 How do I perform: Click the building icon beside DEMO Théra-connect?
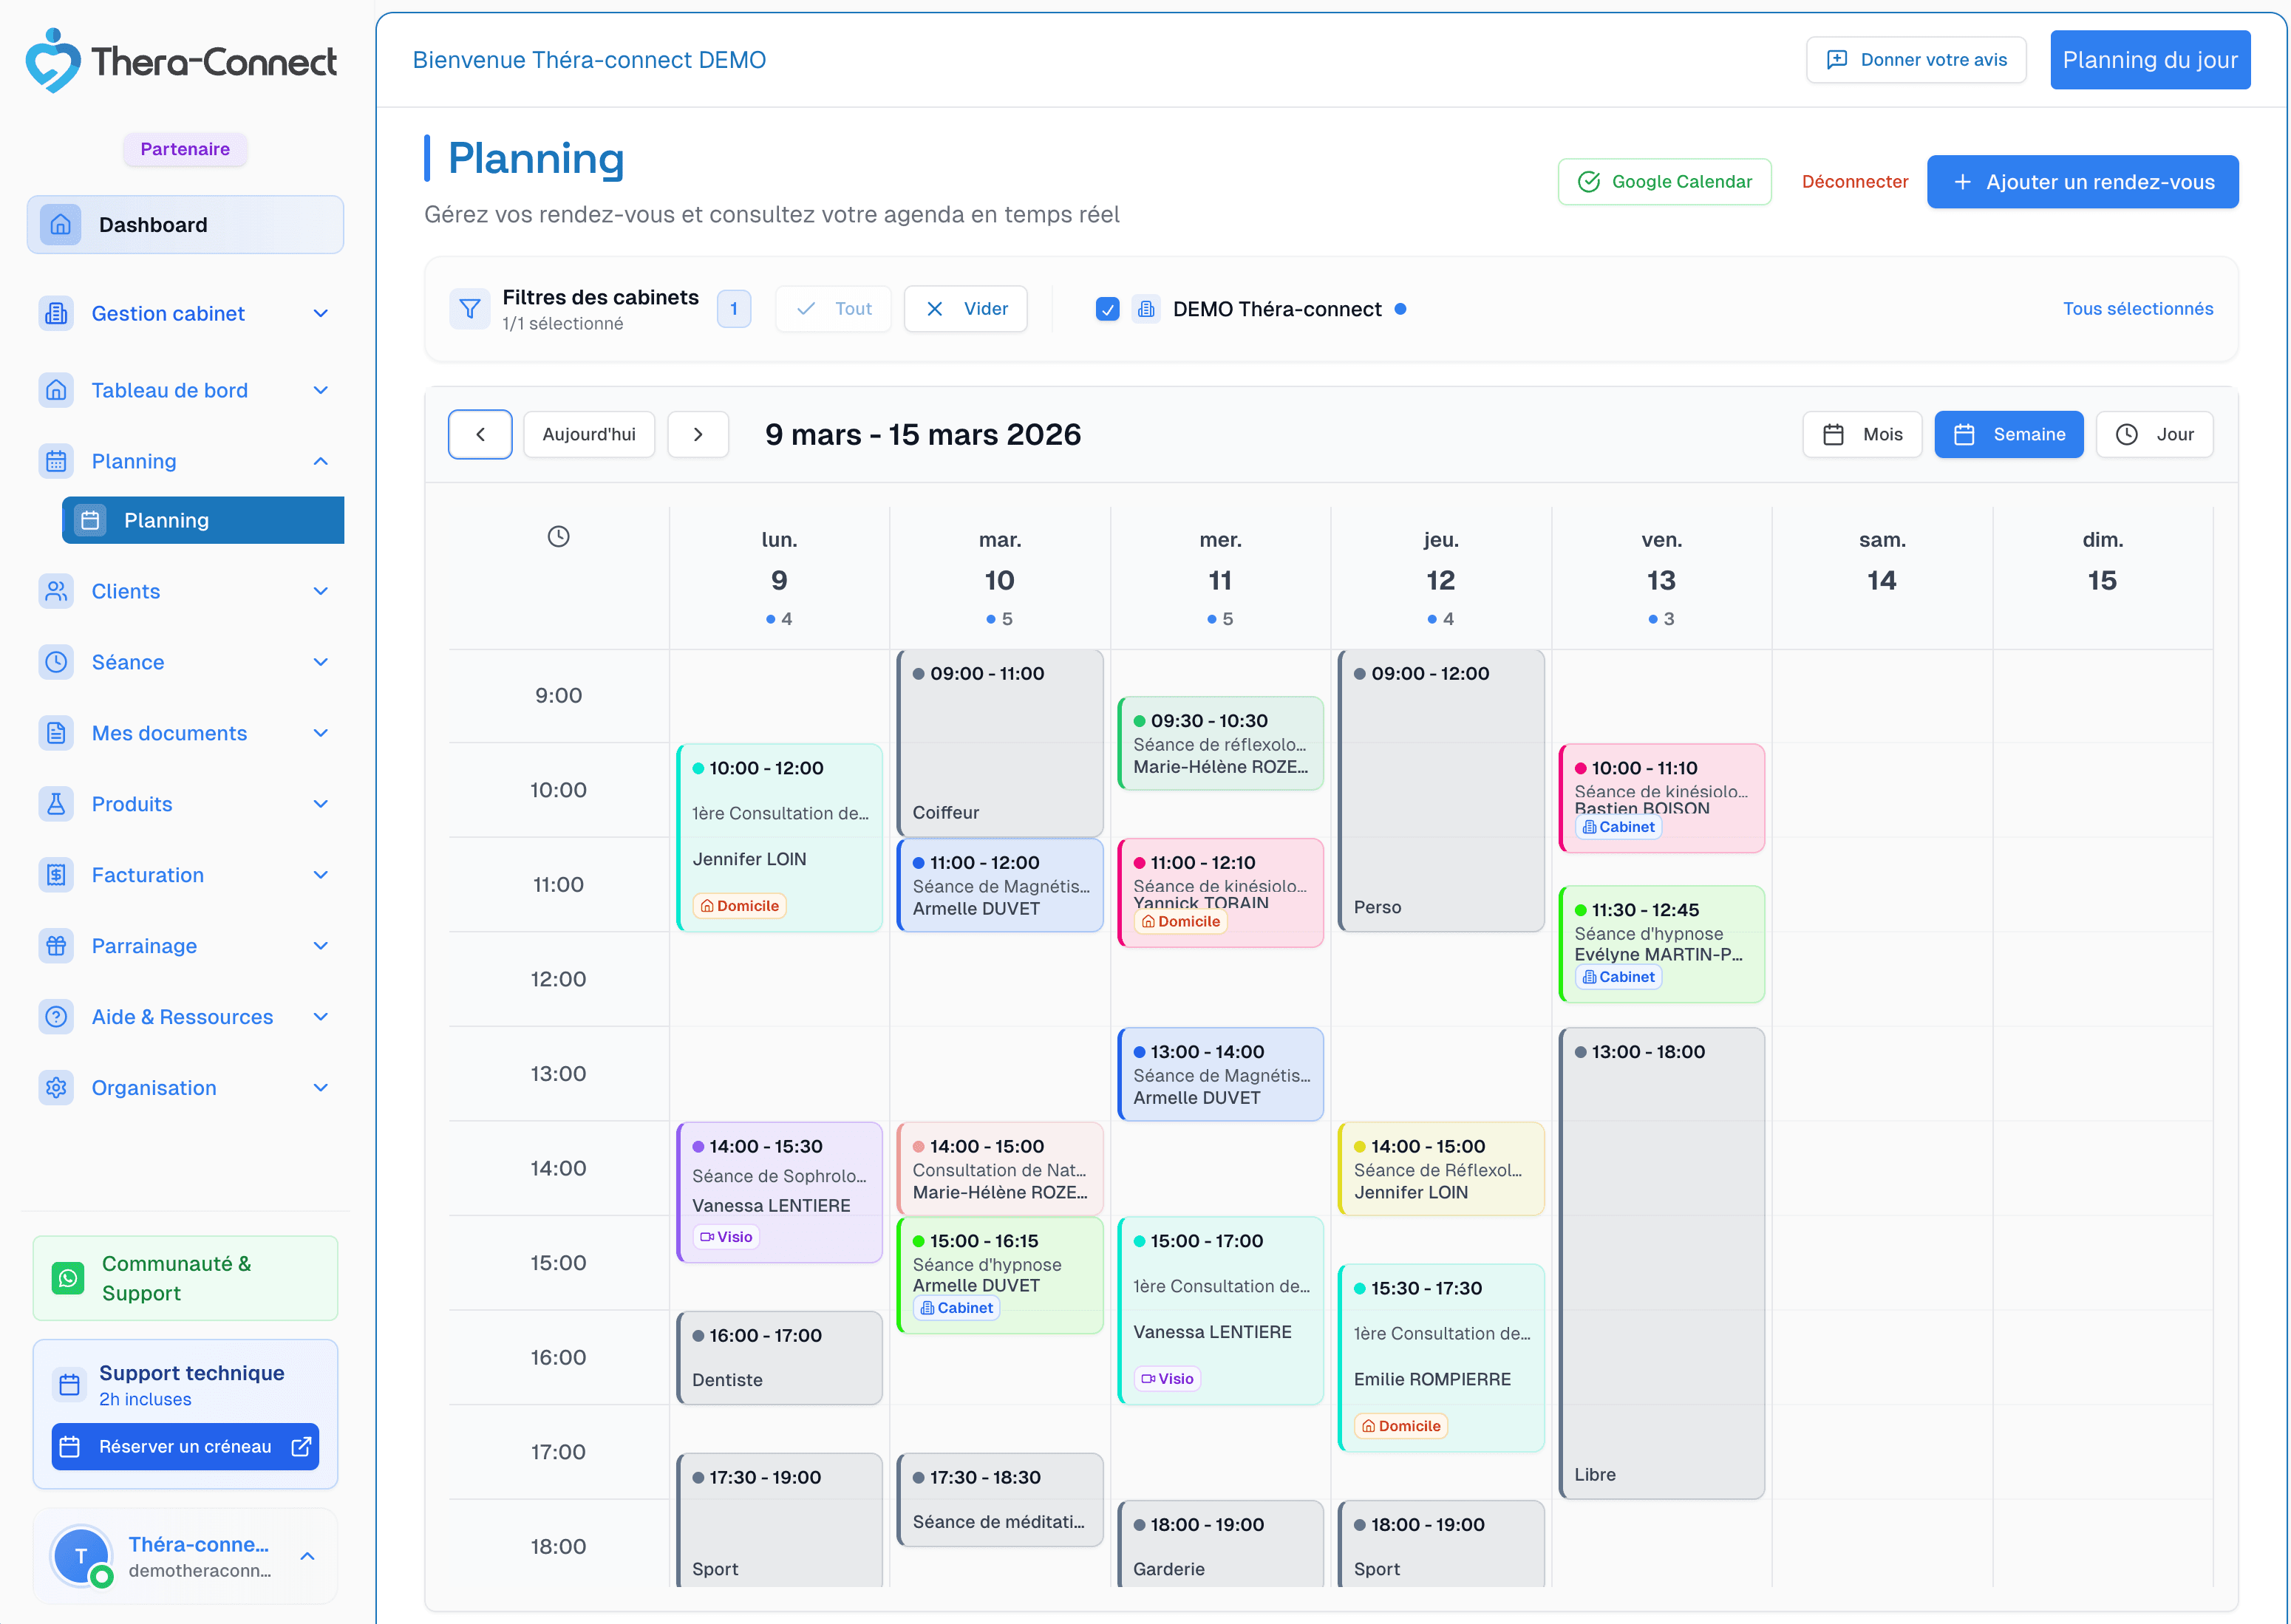(x=1146, y=309)
